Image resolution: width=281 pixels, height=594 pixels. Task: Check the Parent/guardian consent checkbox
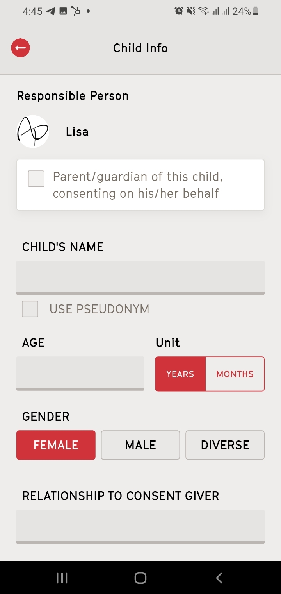(36, 179)
